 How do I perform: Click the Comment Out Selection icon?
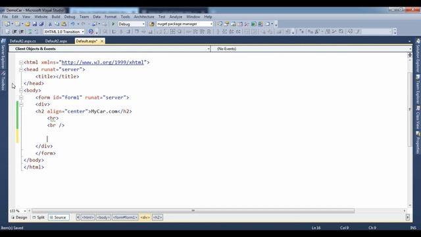[30, 32]
